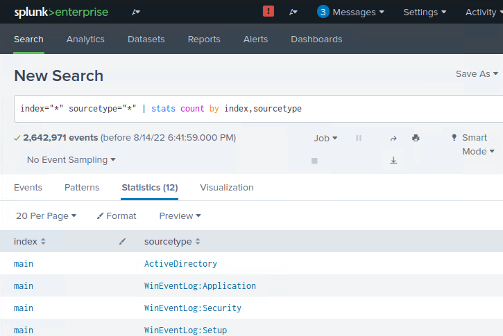This screenshot has width=503, height=336.
Task: Pause the search job
Action: (359, 138)
